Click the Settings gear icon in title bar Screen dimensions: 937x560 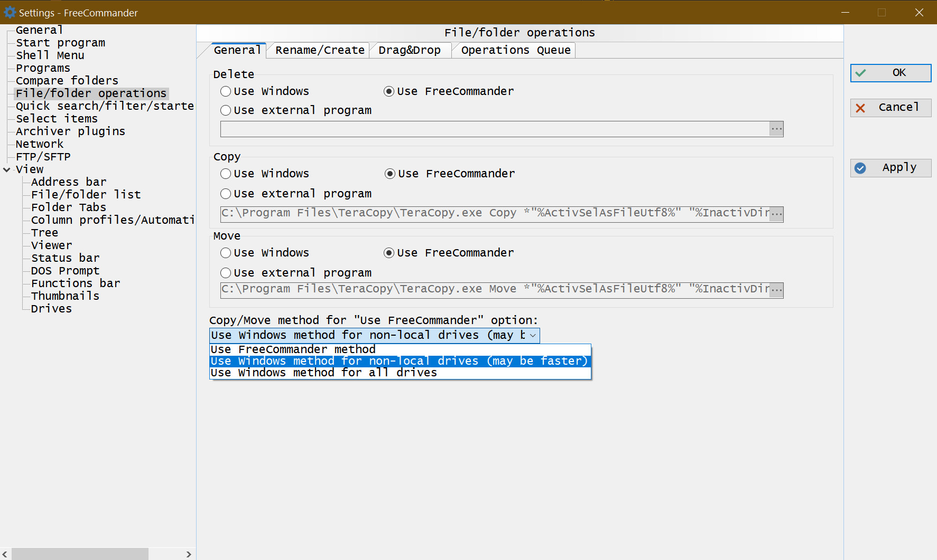point(10,12)
